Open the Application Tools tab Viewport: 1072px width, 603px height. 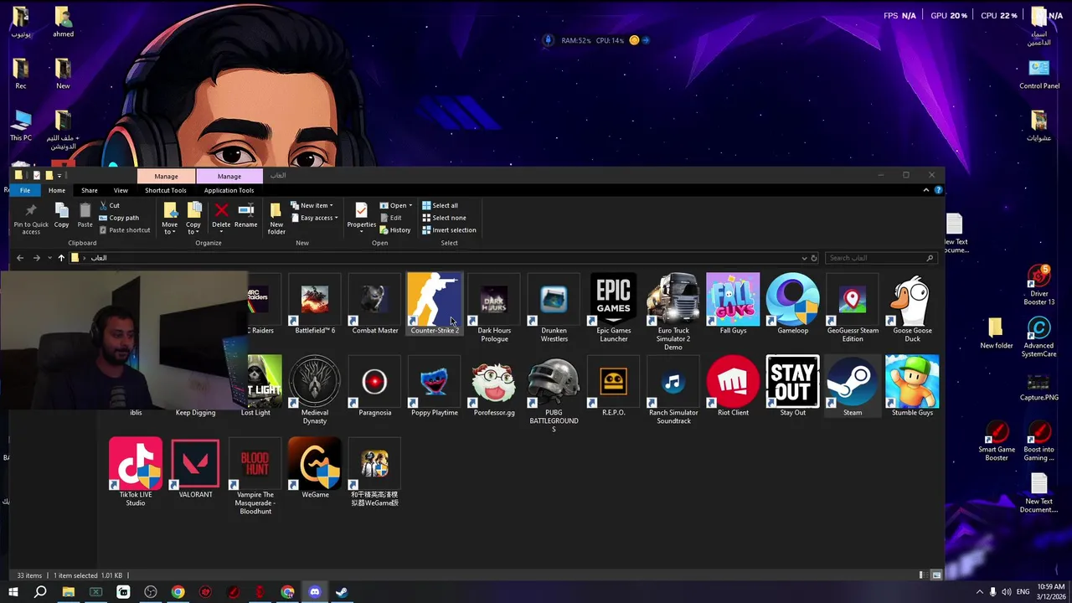pyautogui.click(x=229, y=190)
